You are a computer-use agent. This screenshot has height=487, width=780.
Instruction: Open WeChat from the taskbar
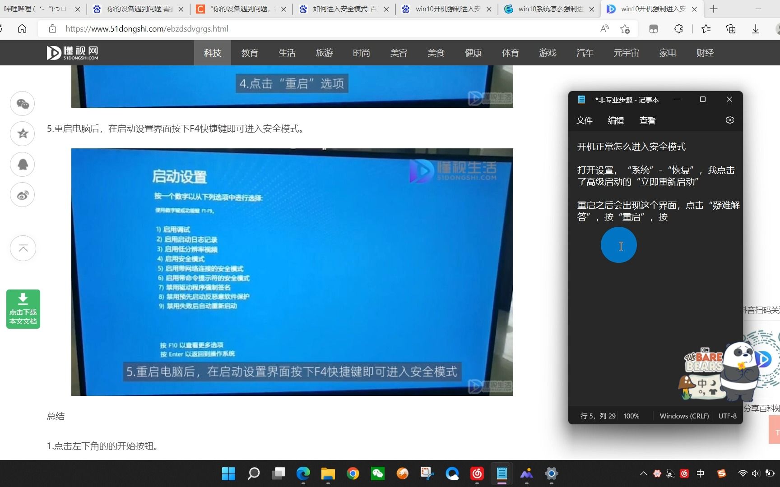[x=377, y=473]
